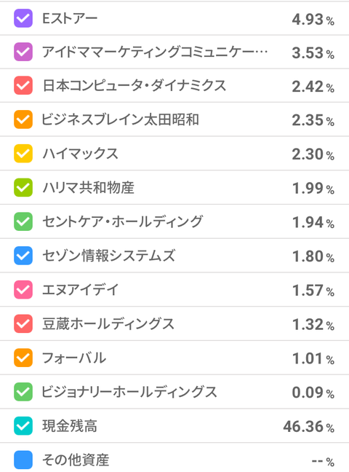Open the その他資産 row label
The width and height of the screenshot is (349, 472).
click(76, 460)
